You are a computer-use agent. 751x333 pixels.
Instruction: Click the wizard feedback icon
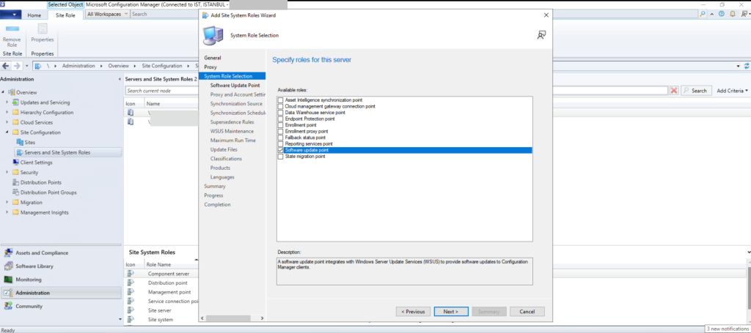pyautogui.click(x=541, y=34)
